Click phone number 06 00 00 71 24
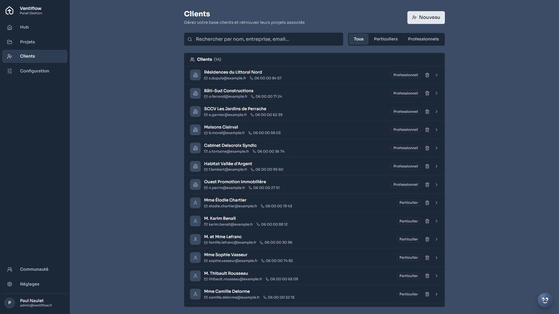Image resolution: width=559 pixels, height=314 pixels. pos(269,97)
